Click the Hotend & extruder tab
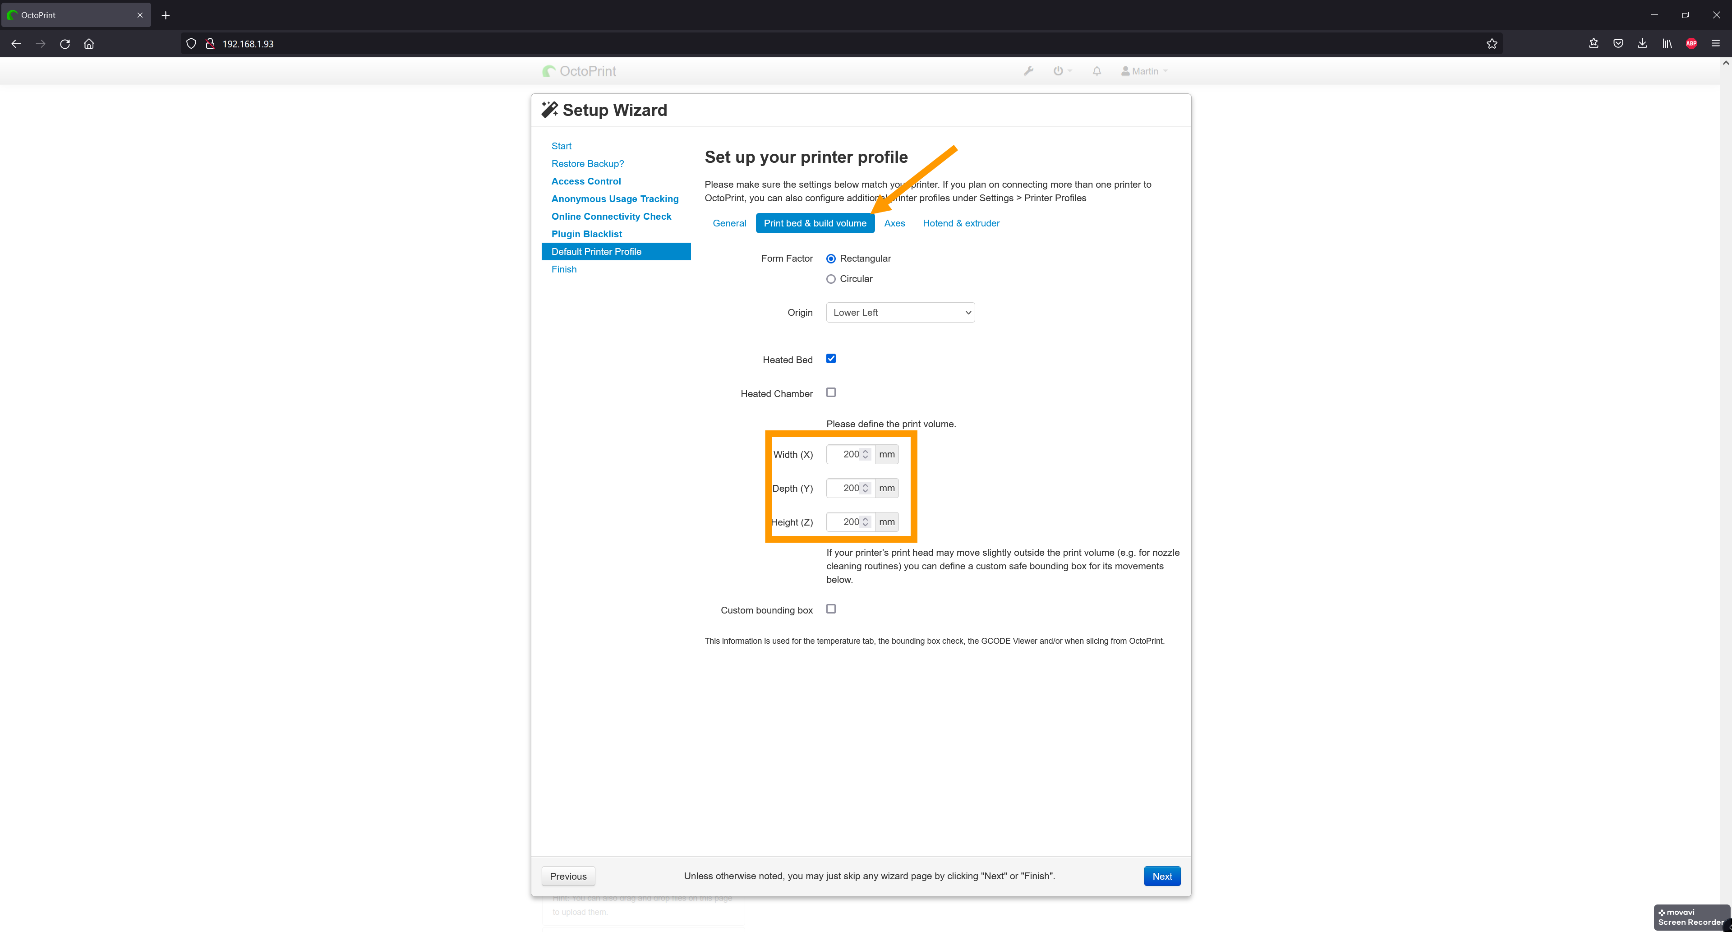Screen dimensions: 1732x932 pos(961,223)
